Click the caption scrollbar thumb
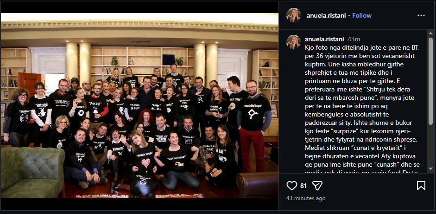Viewport: 436px width, 214px height. 430,81
